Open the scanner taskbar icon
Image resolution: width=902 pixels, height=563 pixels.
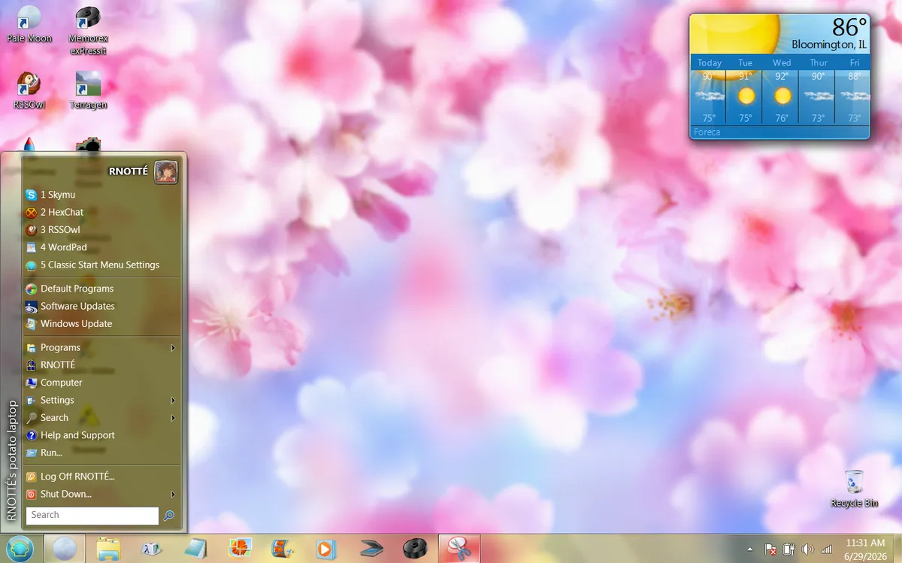click(x=371, y=549)
